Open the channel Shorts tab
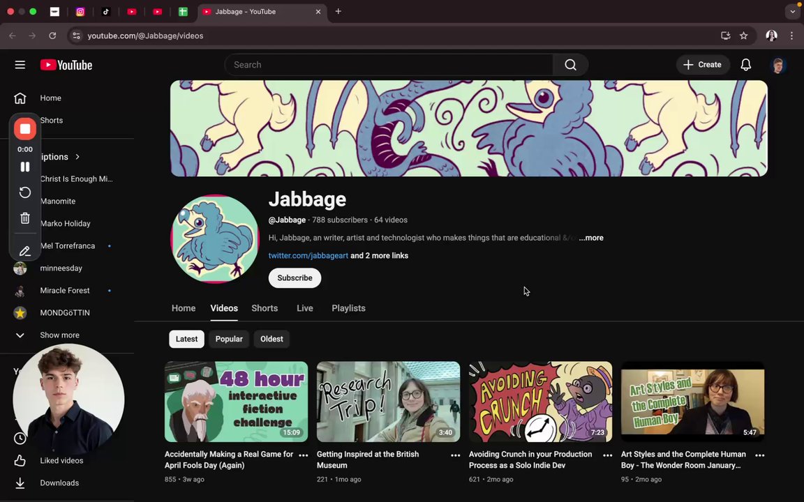Screen dimensions: 804x502 pyautogui.click(x=265, y=308)
